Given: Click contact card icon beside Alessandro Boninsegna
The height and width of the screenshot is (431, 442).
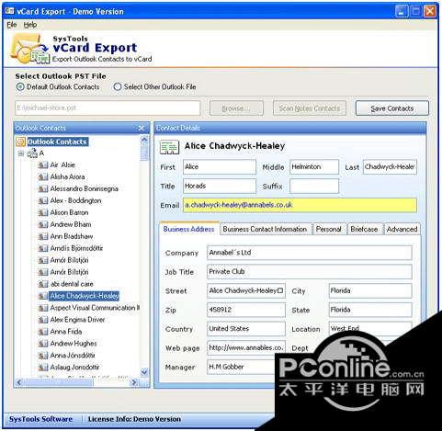Looking at the screenshot, I should tap(43, 189).
